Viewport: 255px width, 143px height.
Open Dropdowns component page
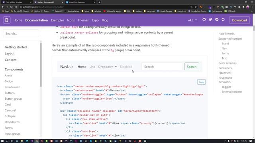coord(12,122)
